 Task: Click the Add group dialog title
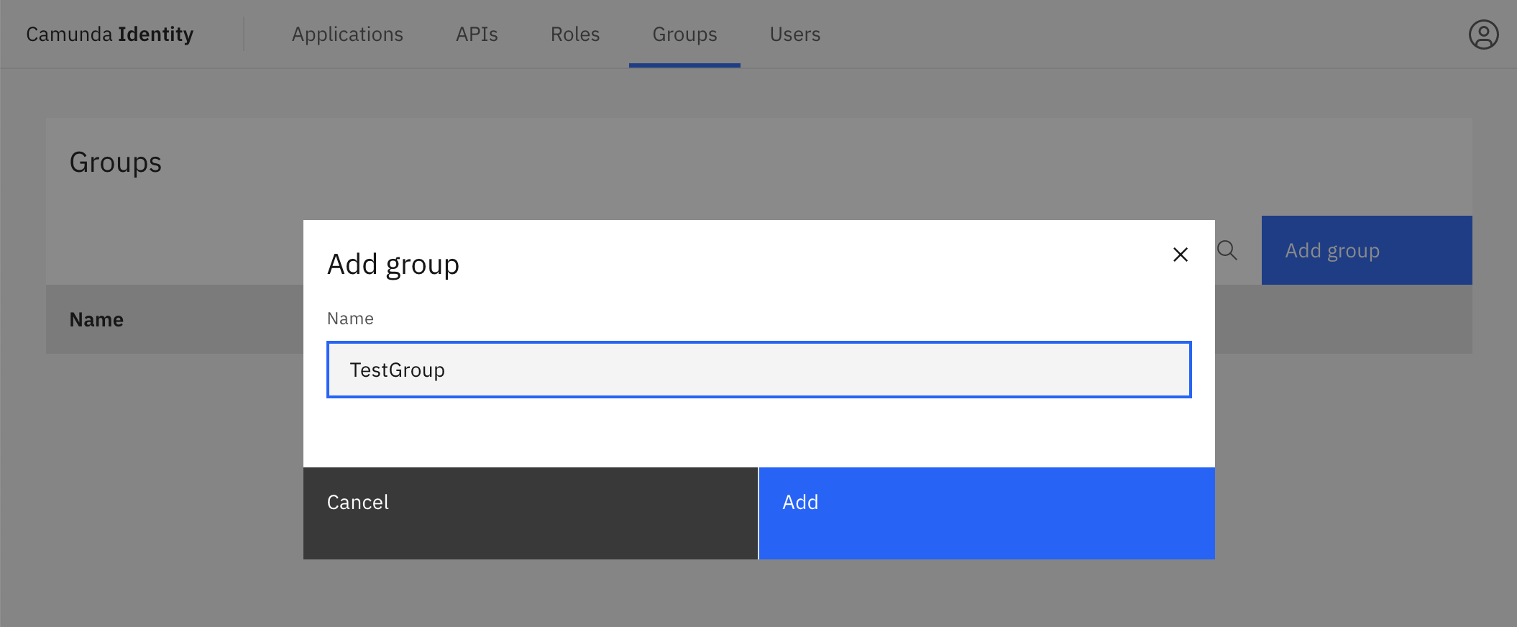[393, 265]
